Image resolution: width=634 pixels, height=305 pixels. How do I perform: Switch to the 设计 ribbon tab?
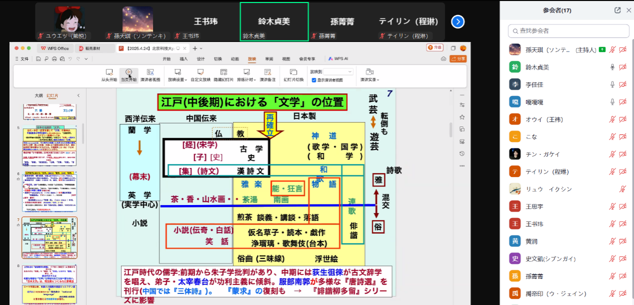(201, 59)
